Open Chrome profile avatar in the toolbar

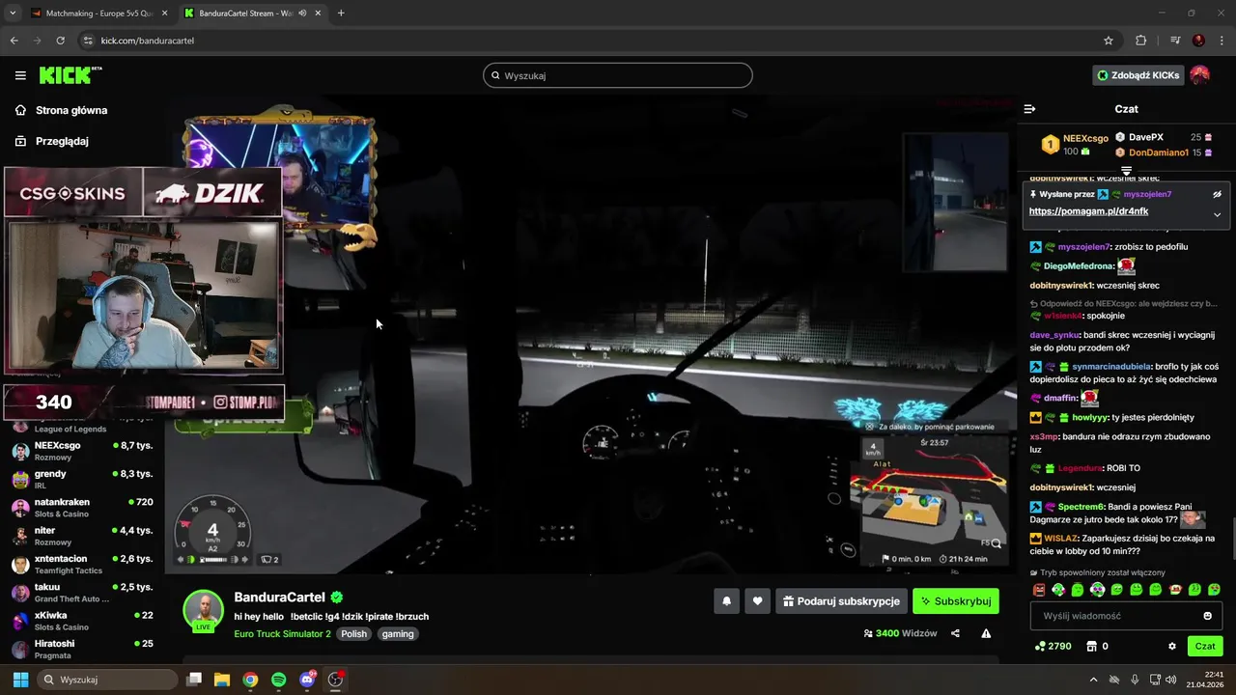(x=1198, y=41)
